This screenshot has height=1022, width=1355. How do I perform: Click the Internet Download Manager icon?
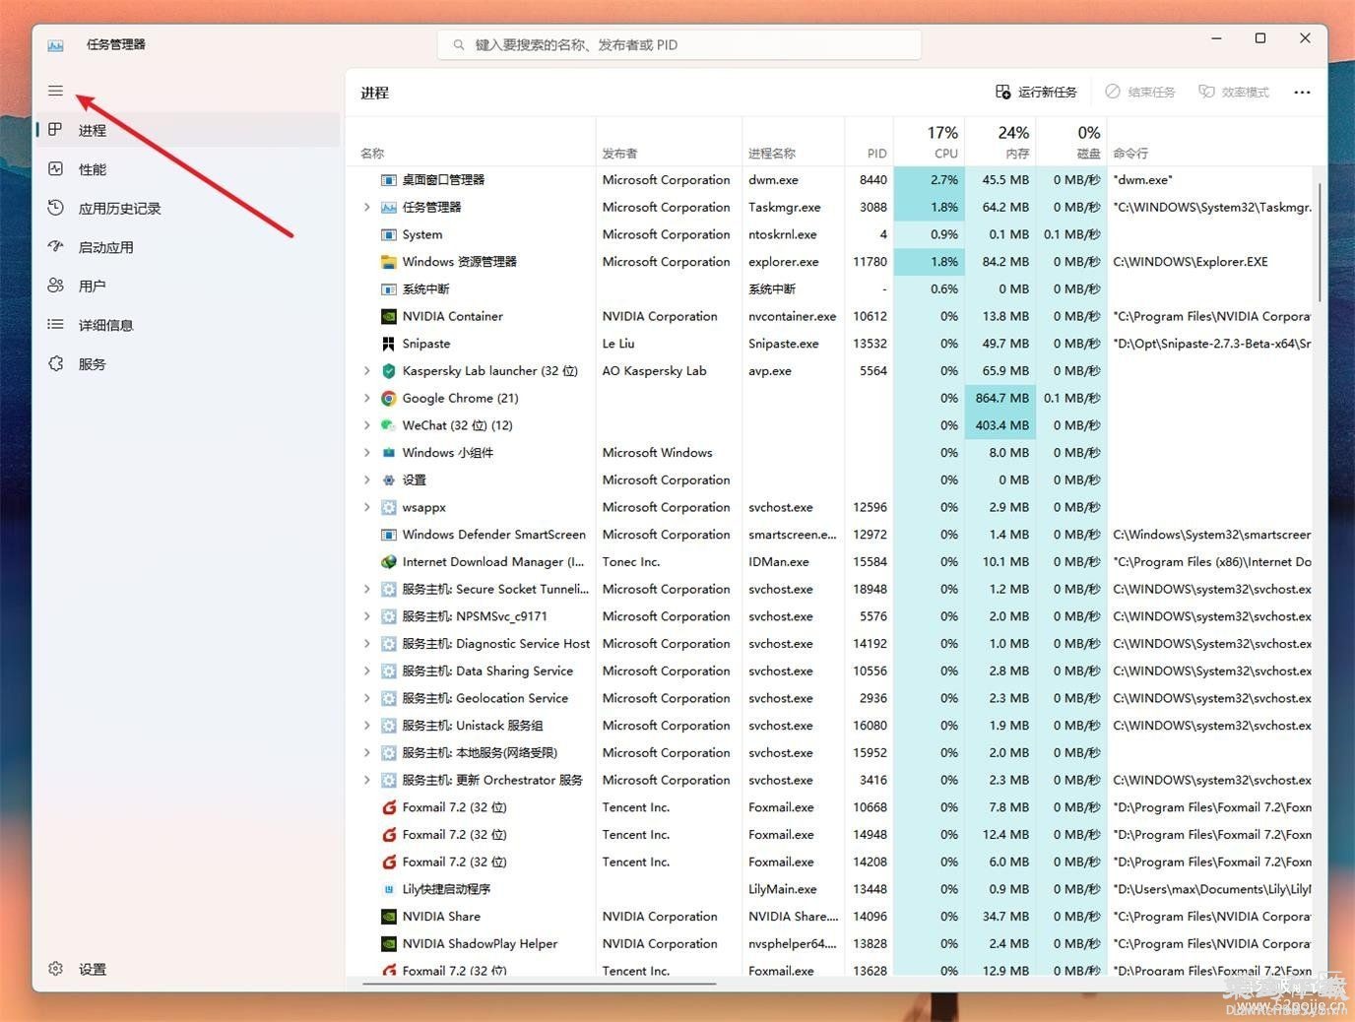(x=388, y=561)
